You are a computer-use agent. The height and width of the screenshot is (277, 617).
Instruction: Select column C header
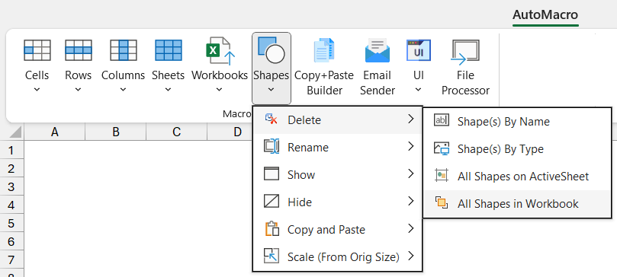[x=176, y=132]
